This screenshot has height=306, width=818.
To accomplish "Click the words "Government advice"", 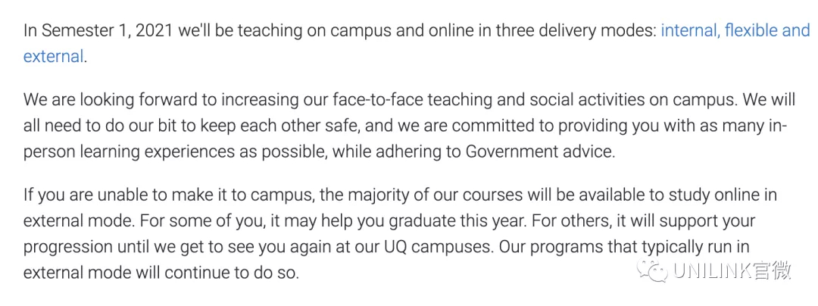I will (540, 151).
